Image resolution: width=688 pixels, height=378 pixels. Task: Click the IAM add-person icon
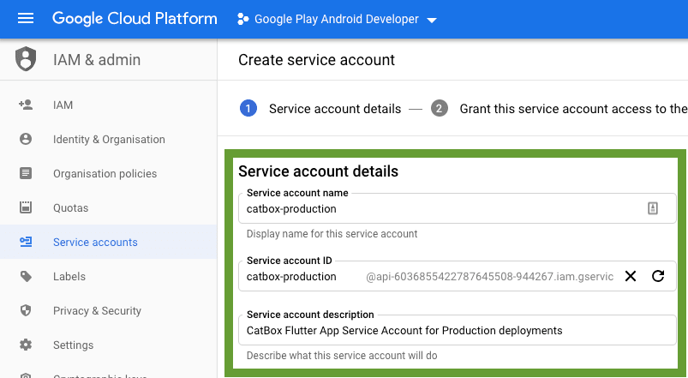click(x=26, y=105)
